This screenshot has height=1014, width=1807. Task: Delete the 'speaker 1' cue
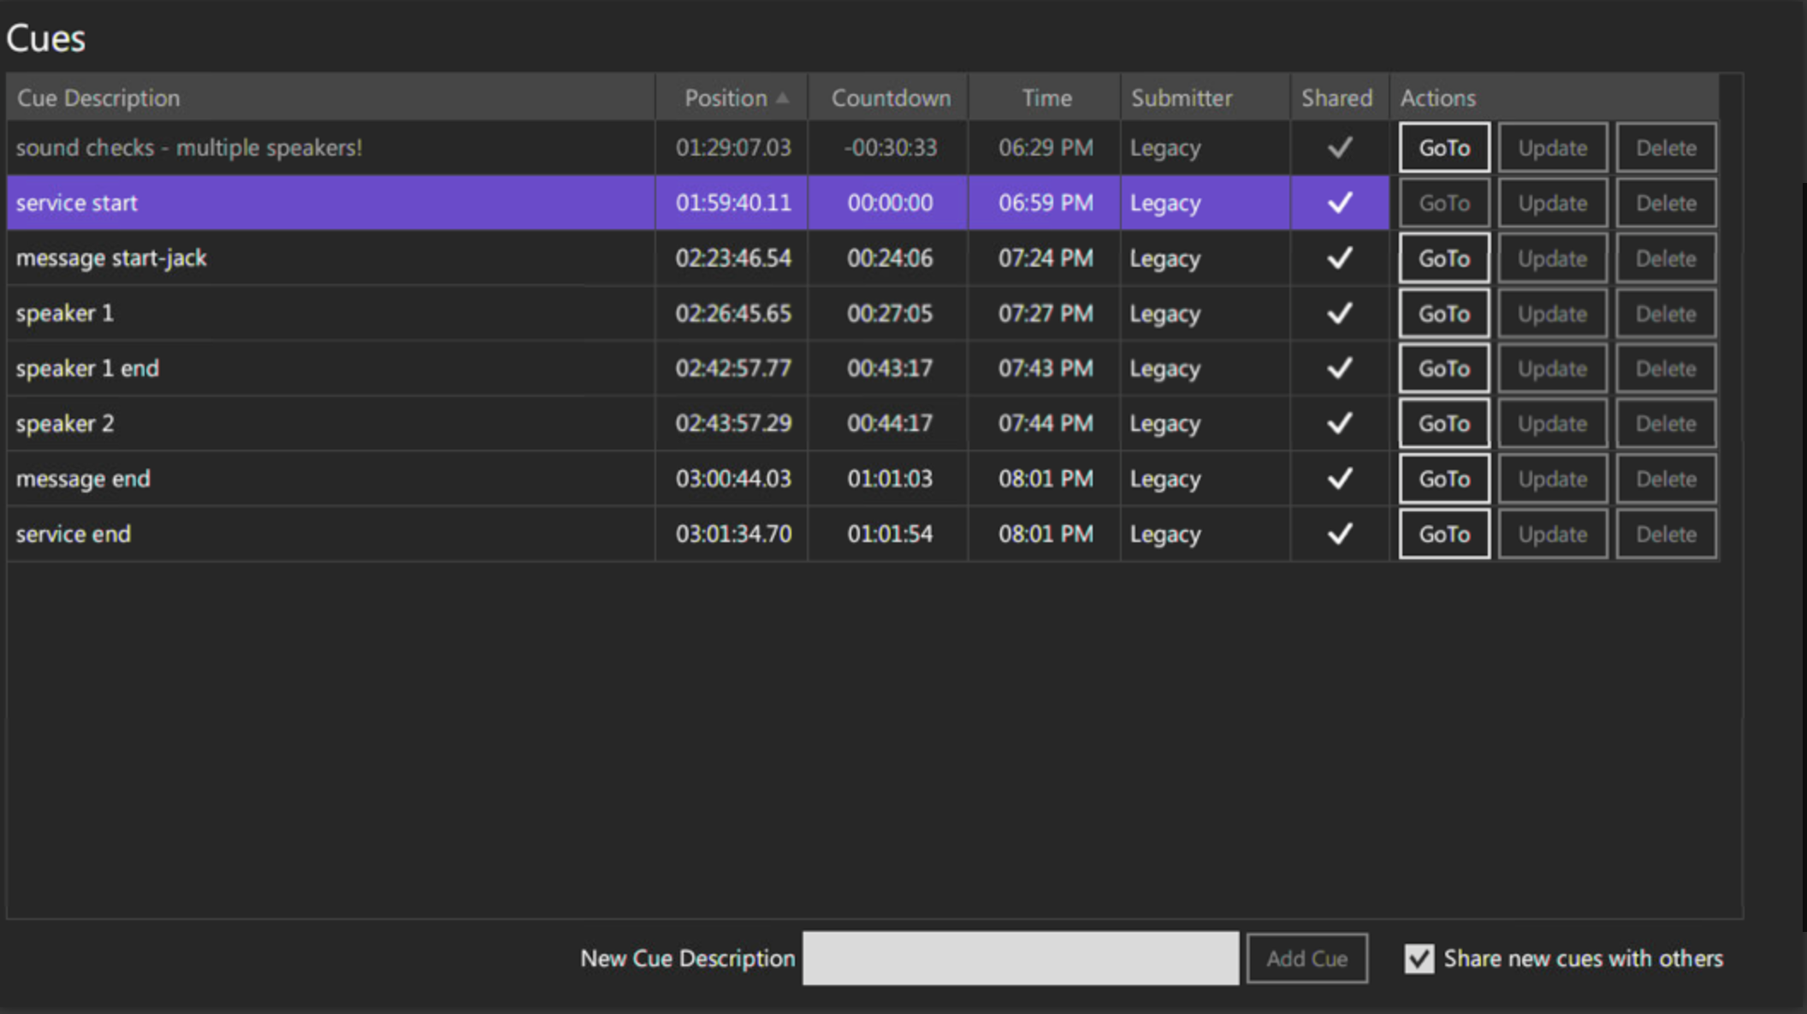click(x=1665, y=314)
